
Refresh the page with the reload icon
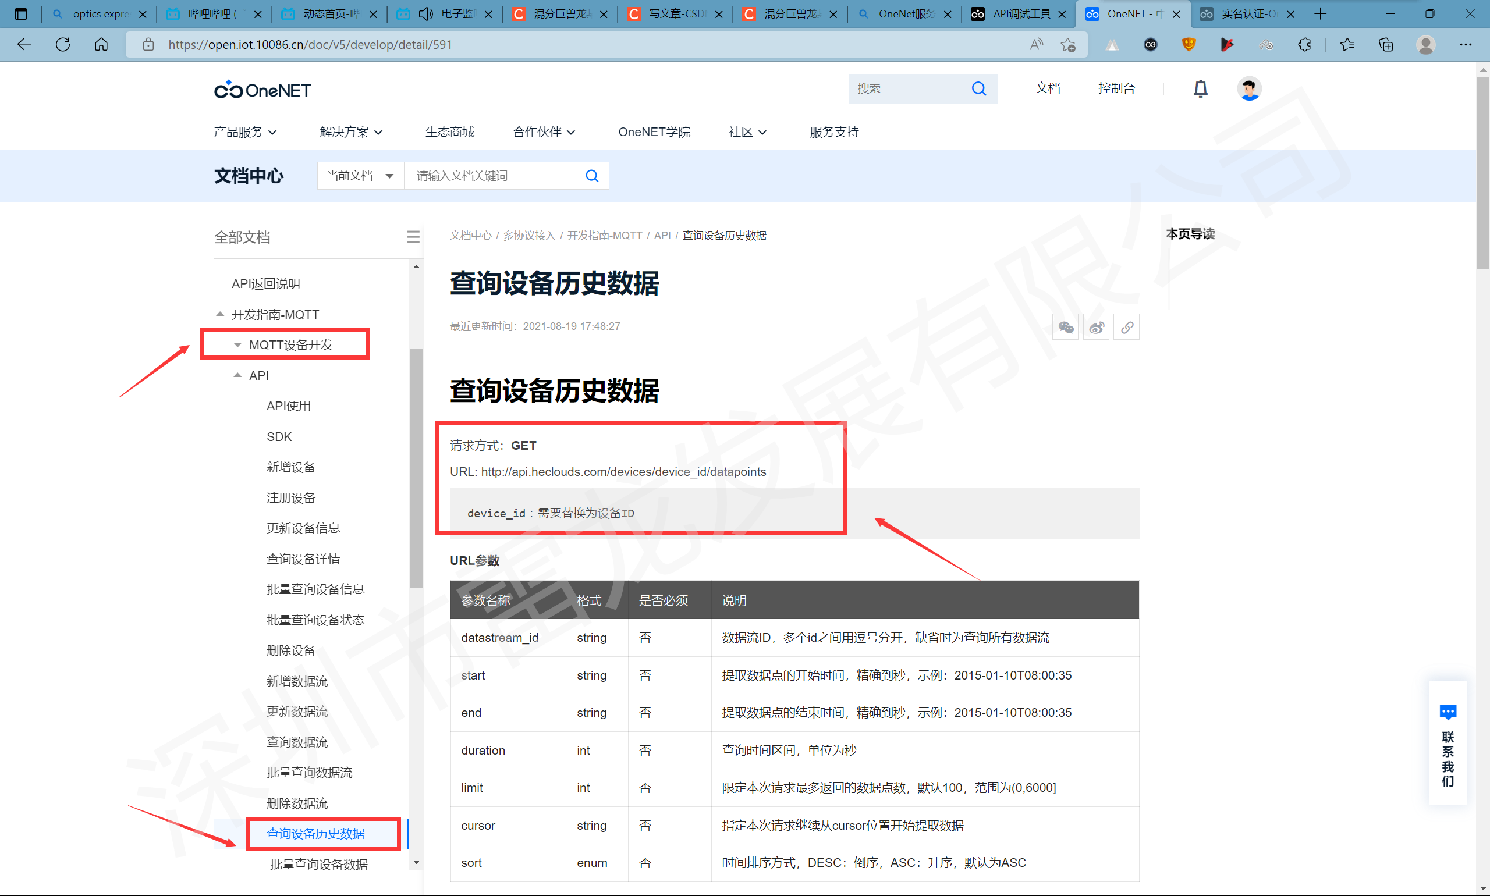(62, 44)
